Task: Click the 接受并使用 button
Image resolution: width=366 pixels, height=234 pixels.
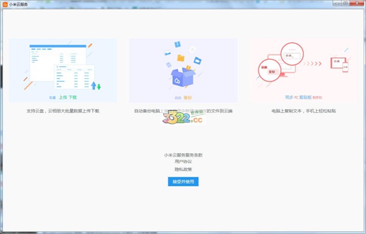Action: [x=183, y=182]
